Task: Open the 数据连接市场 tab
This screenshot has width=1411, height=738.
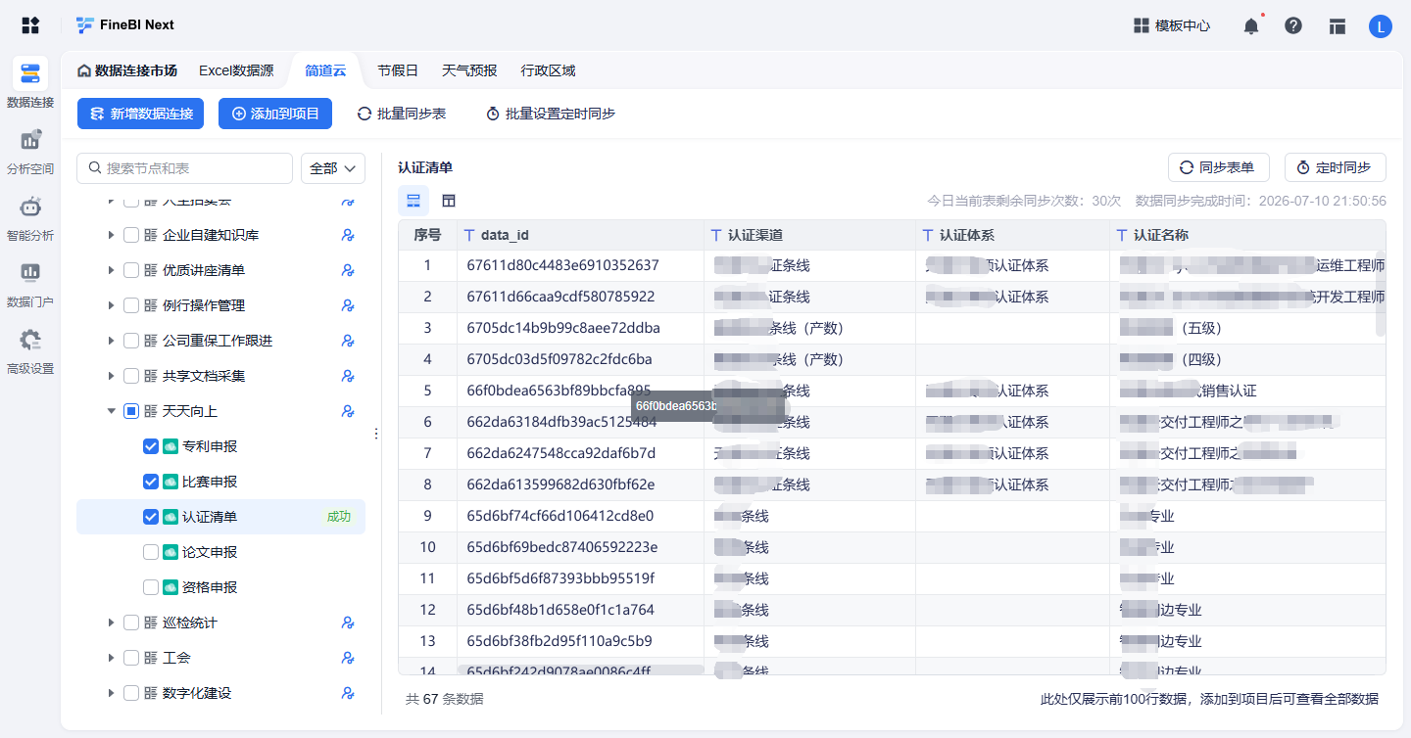Action: click(x=127, y=70)
